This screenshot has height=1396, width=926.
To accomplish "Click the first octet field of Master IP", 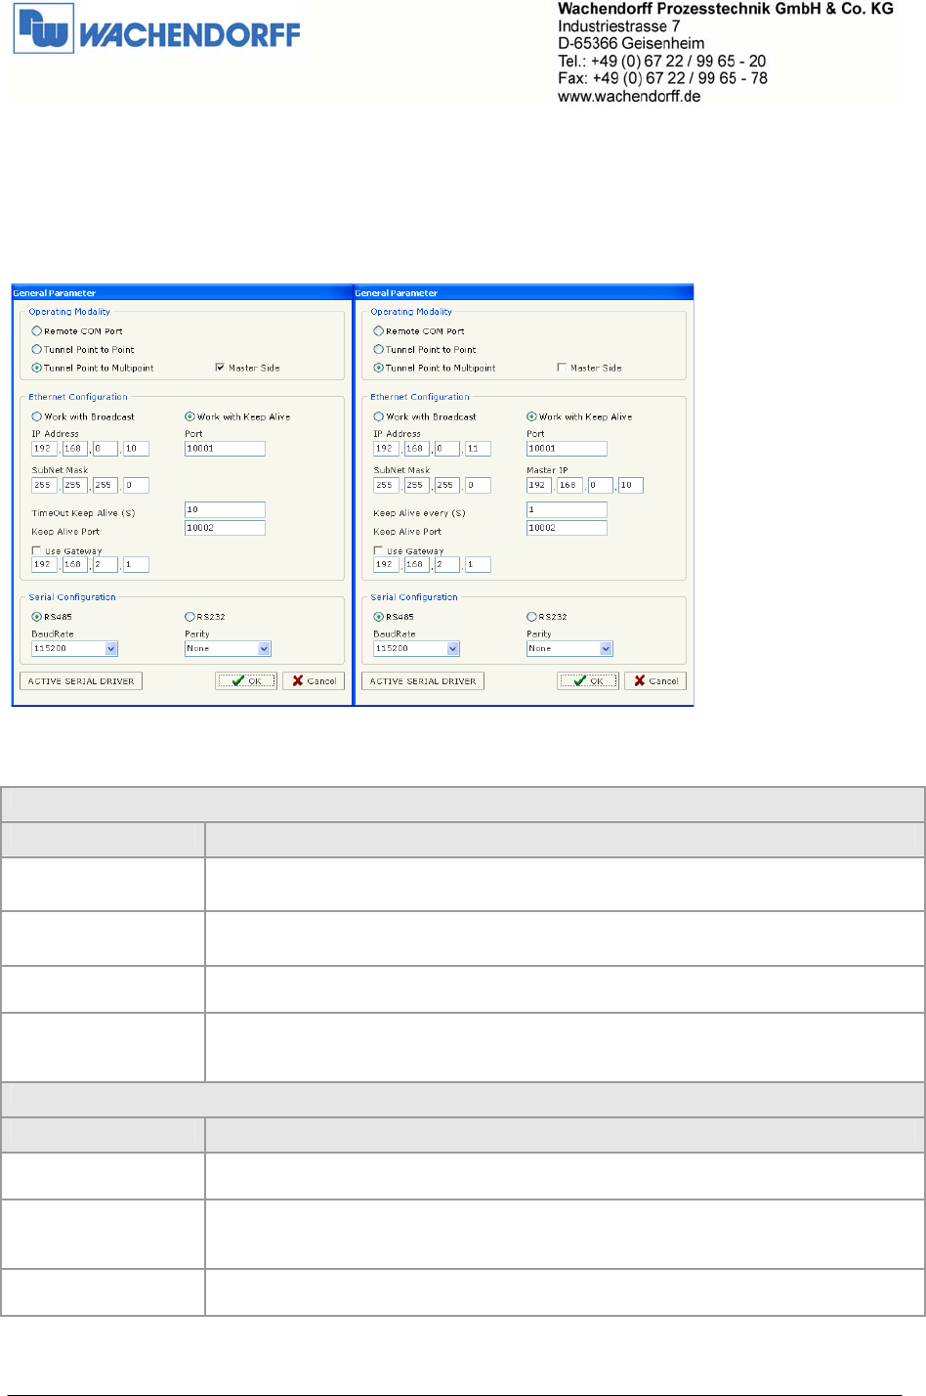I will click(538, 485).
